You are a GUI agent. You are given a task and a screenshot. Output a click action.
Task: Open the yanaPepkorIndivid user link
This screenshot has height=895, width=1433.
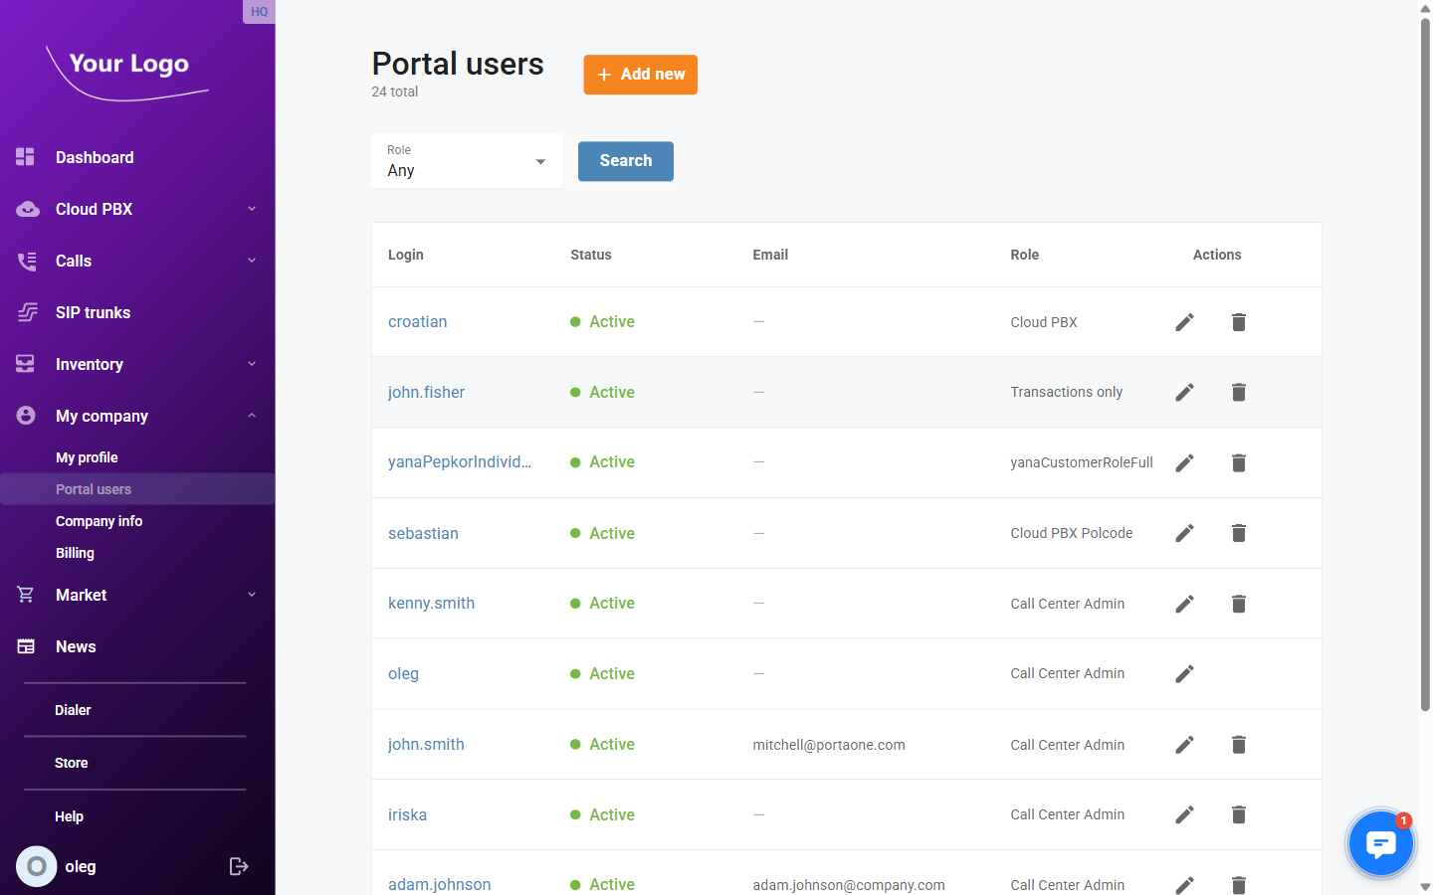(x=460, y=462)
